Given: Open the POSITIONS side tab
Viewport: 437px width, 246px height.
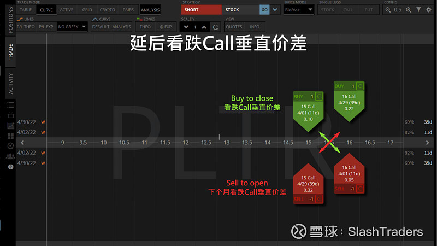Looking at the screenshot, I should click(10, 20).
